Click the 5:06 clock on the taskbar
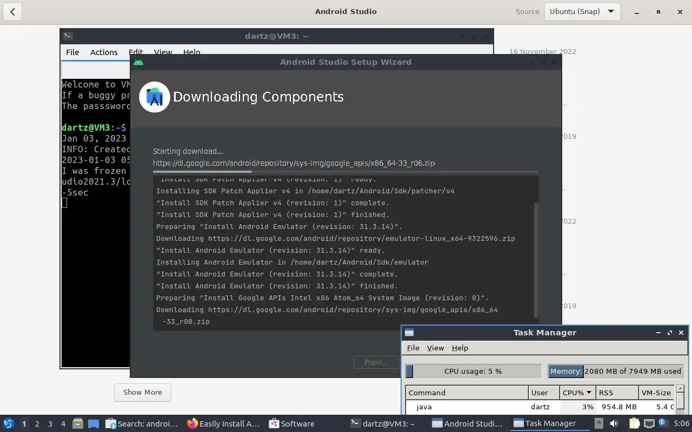Screen dimensions: 692x432 681,424
